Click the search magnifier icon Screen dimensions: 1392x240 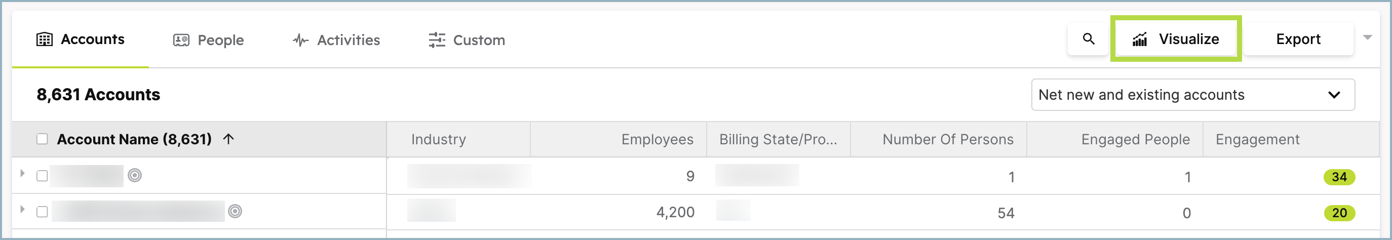1088,39
